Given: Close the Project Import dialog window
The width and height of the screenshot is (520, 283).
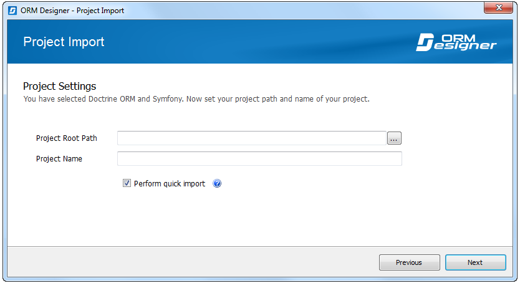Looking at the screenshot, I should click(498, 7).
